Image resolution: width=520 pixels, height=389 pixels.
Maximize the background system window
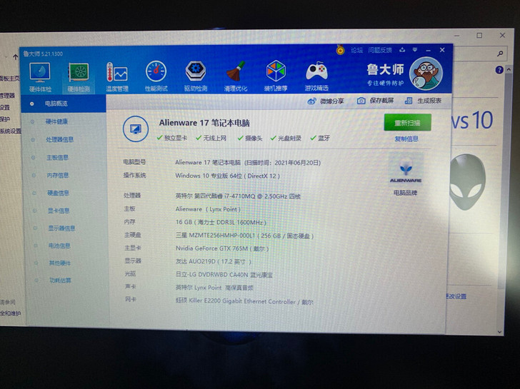(479, 36)
